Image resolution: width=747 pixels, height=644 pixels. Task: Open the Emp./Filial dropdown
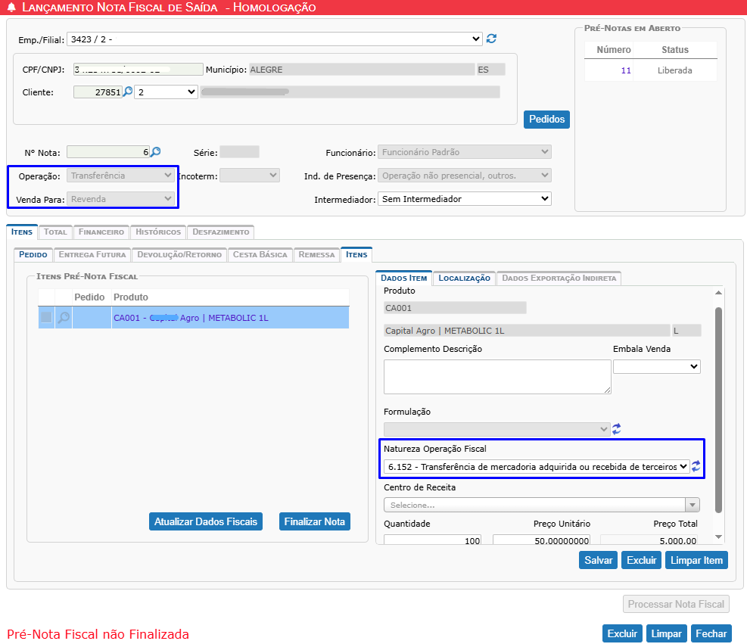coord(274,39)
